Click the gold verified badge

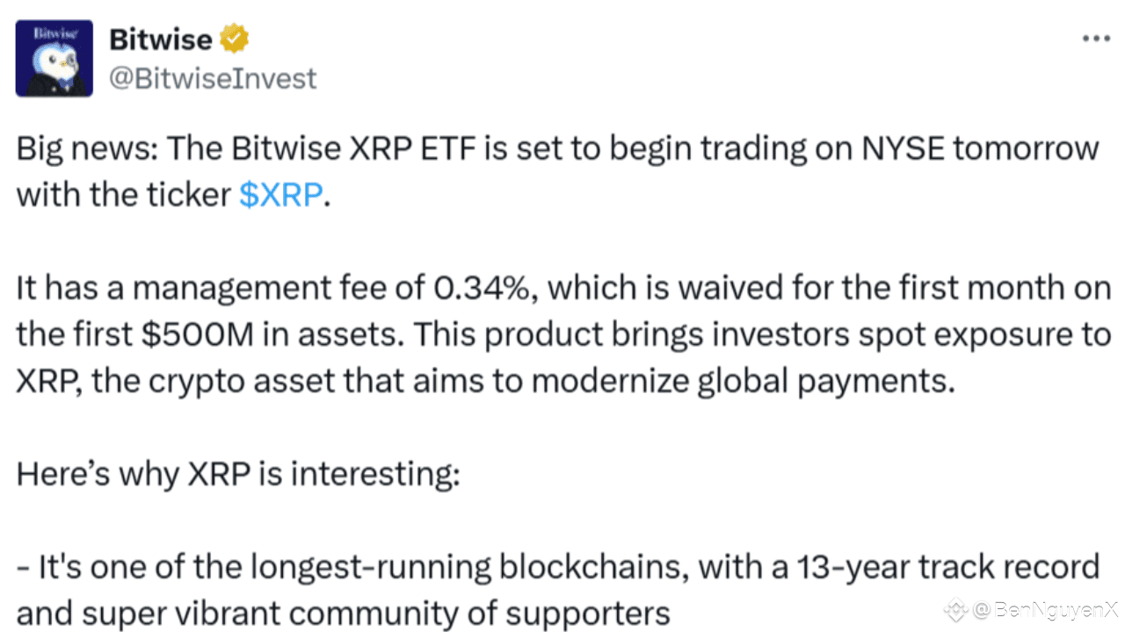coord(235,39)
